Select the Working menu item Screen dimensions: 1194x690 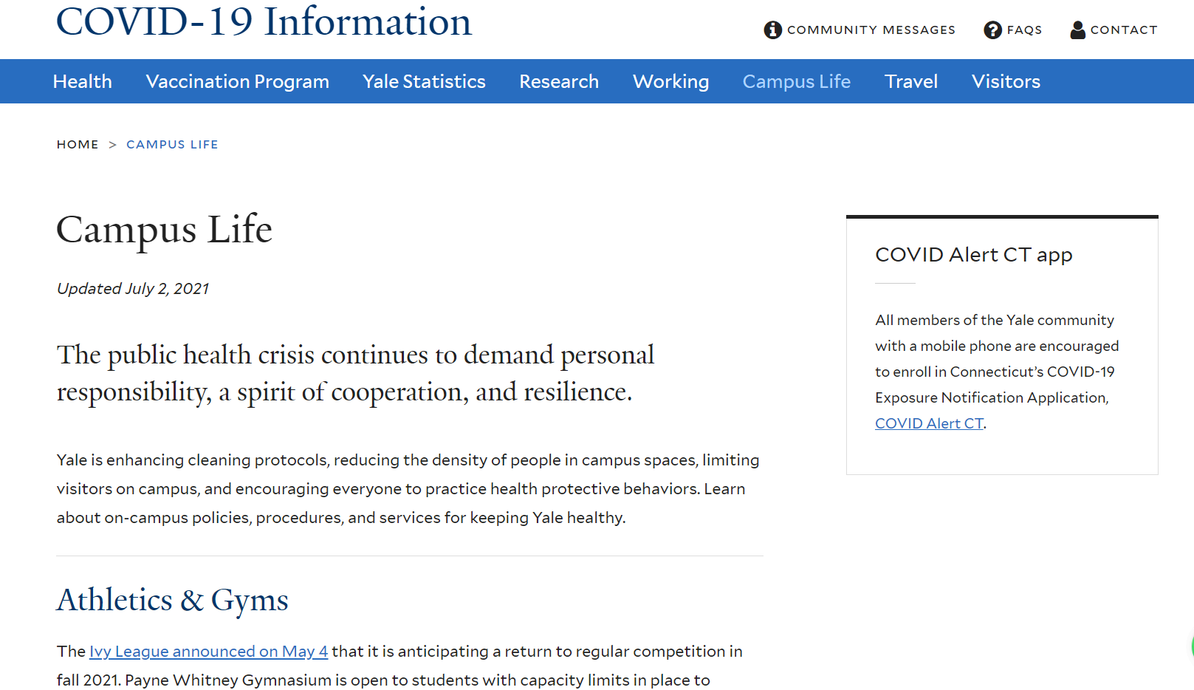coord(670,81)
